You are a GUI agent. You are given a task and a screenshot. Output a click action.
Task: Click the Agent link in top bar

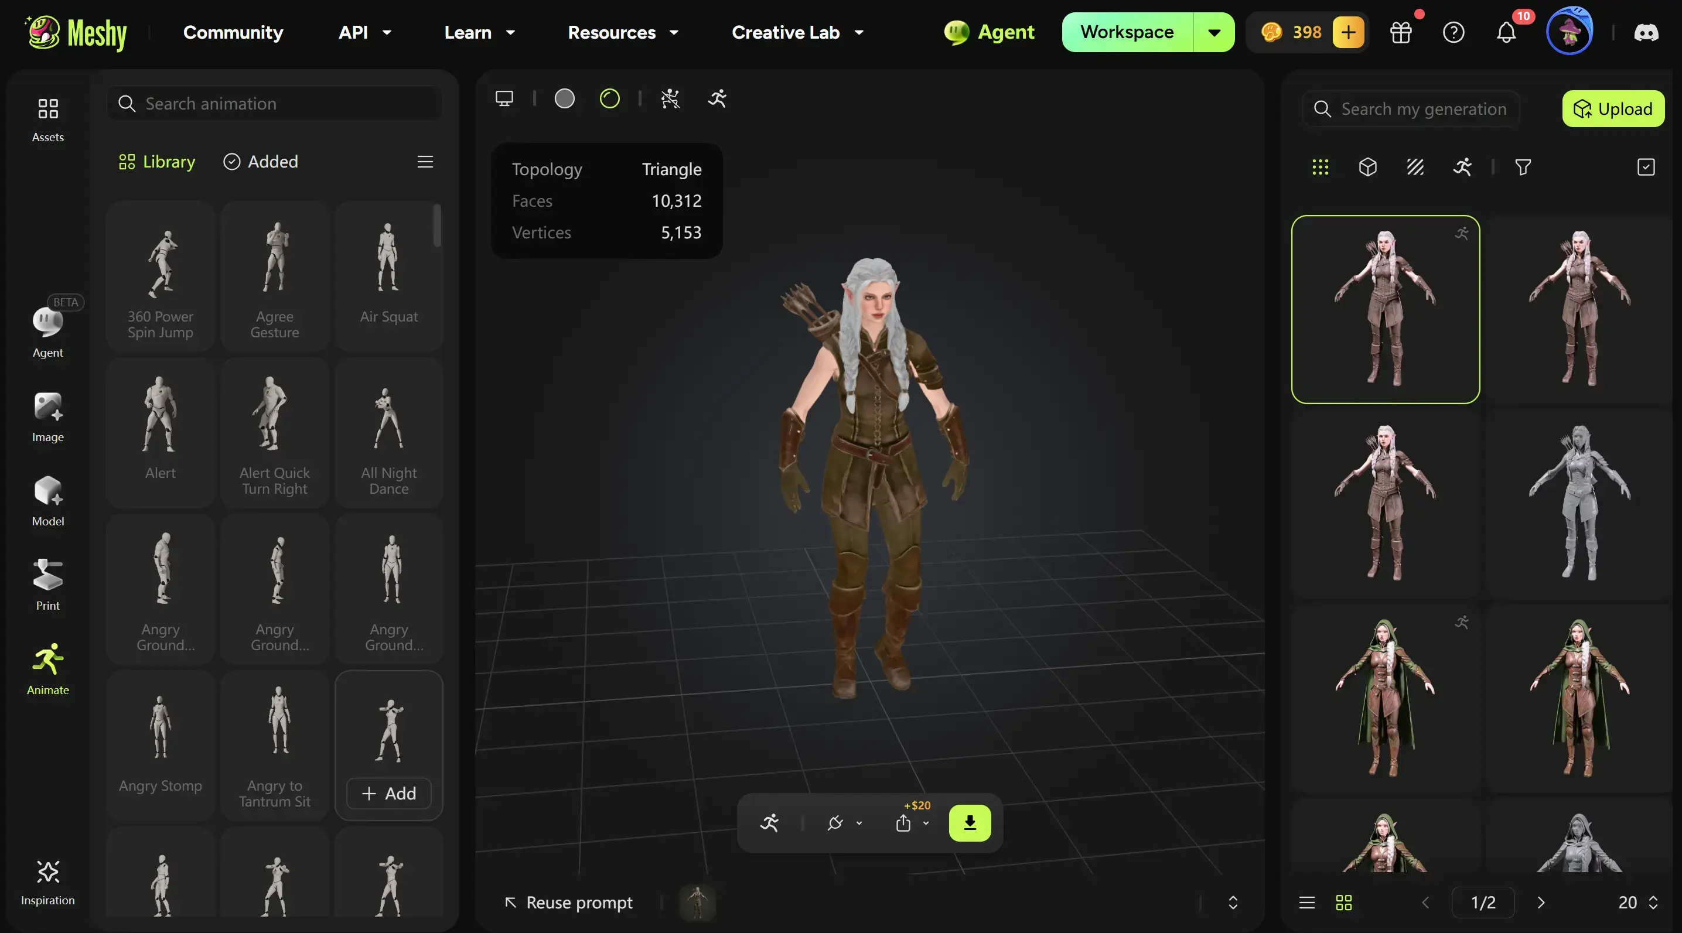coord(988,32)
